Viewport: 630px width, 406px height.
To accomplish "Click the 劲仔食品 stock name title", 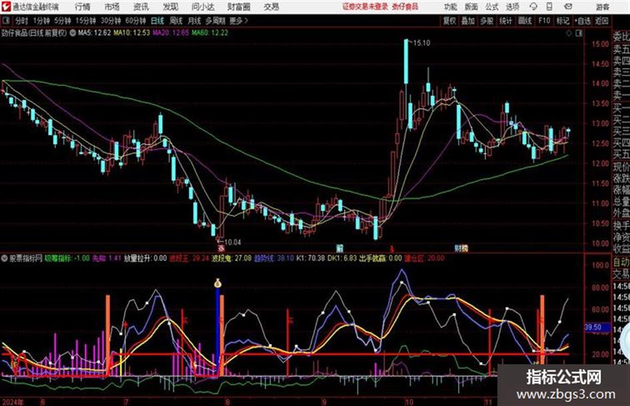I will pos(15,33).
